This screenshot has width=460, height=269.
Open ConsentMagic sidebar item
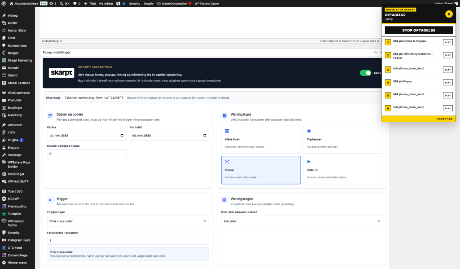tap(18, 255)
